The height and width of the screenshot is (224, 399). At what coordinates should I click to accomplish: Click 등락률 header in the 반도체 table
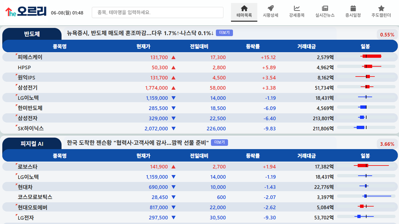[253, 46]
